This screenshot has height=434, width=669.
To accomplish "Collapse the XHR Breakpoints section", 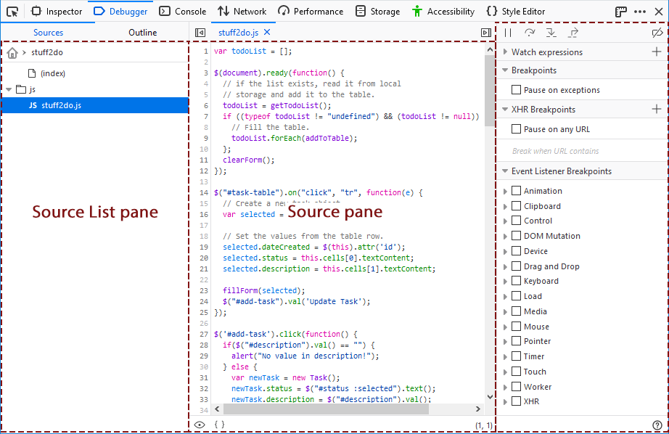I will 504,110.
